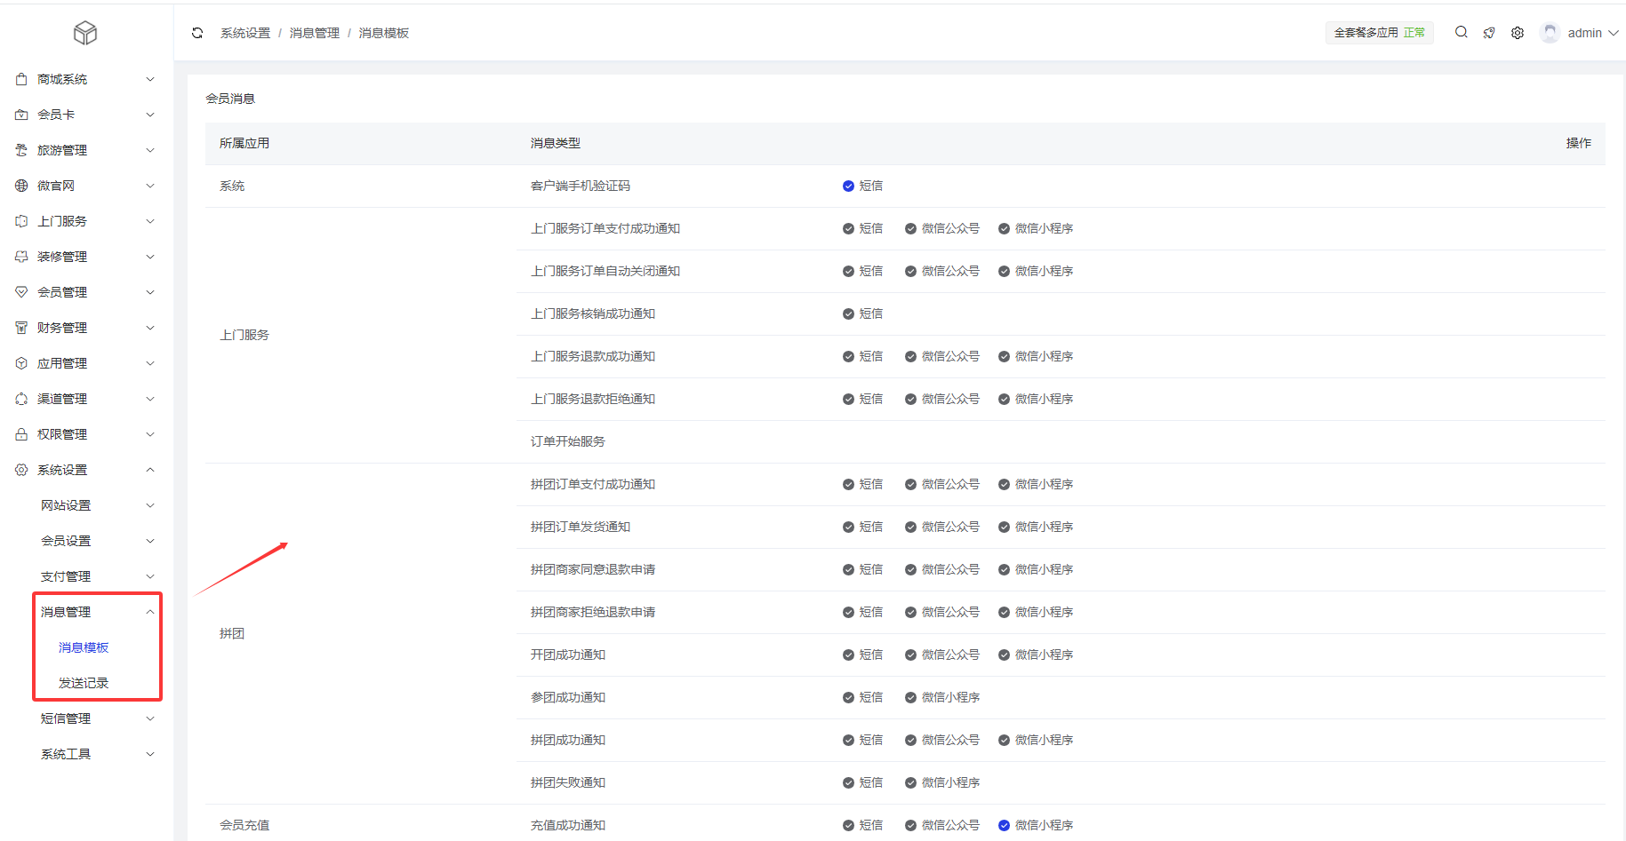Viewport: 1626px width, 841px height.
Task: Open the settings gear icon in header
Action: point(1518,33)
